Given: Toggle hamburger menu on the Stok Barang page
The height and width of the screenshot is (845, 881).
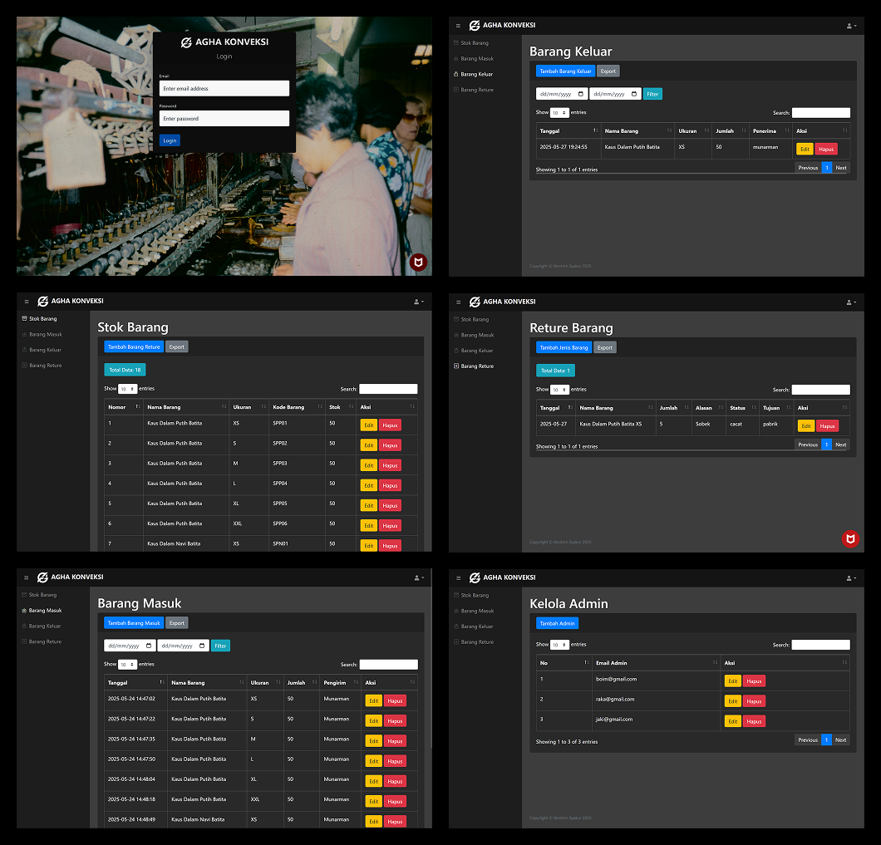Looking at the screenshot, I should coord(27,302).
